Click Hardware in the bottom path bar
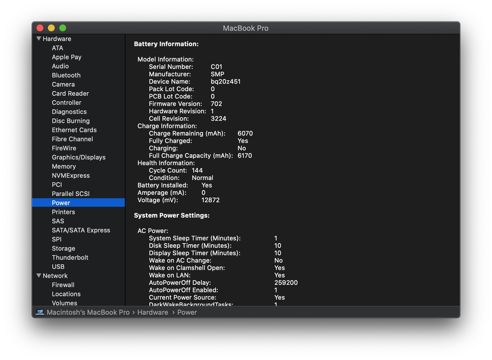The width and height of the screenshot is (492, 360). coord(153,312)
